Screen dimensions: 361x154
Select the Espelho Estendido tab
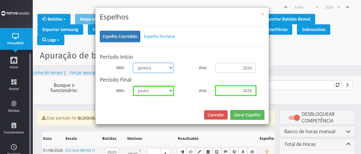tap(120, 36)
